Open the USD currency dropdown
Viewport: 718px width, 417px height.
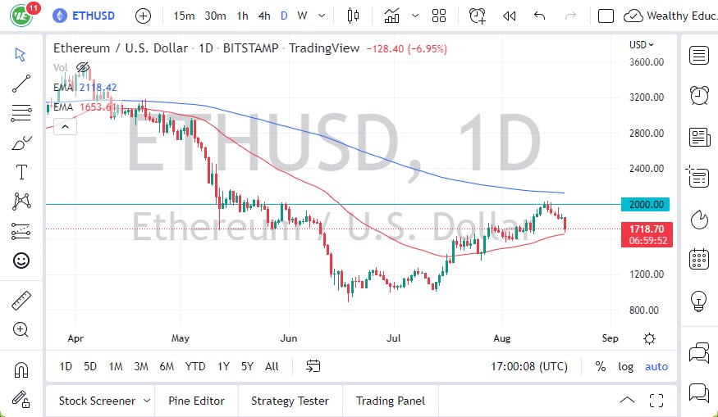pos(641,45)
